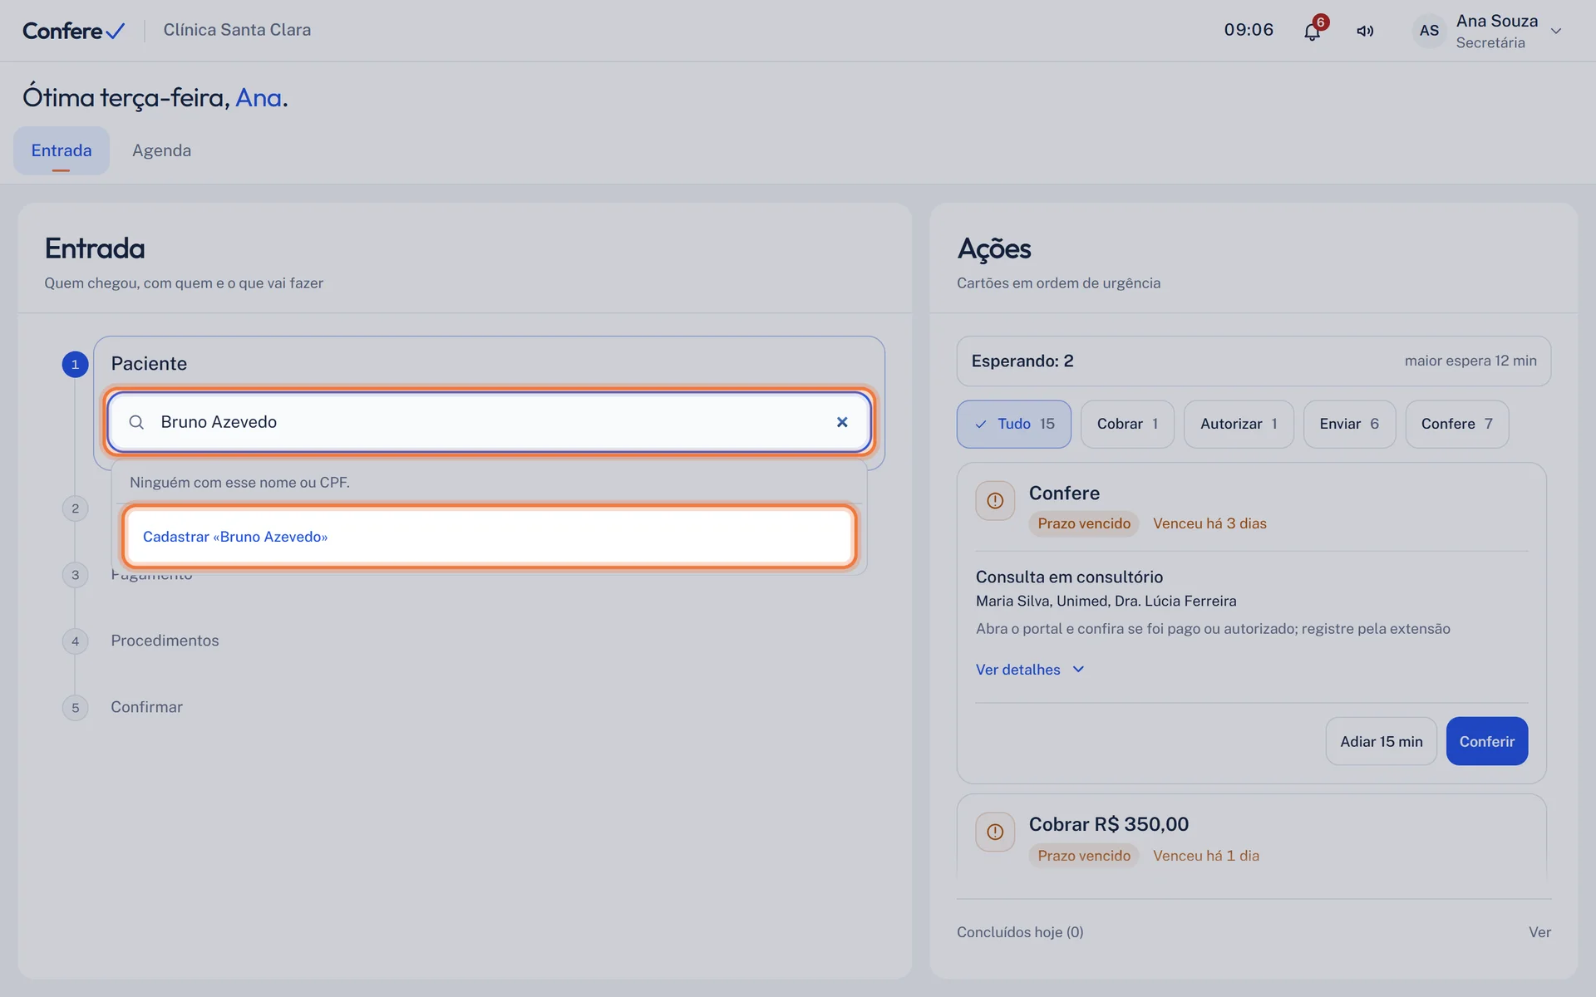The height and width of the screenshot is (997, 1596).
Task: Switch to the Entrada tab
Action: click(x=62, y=150)
